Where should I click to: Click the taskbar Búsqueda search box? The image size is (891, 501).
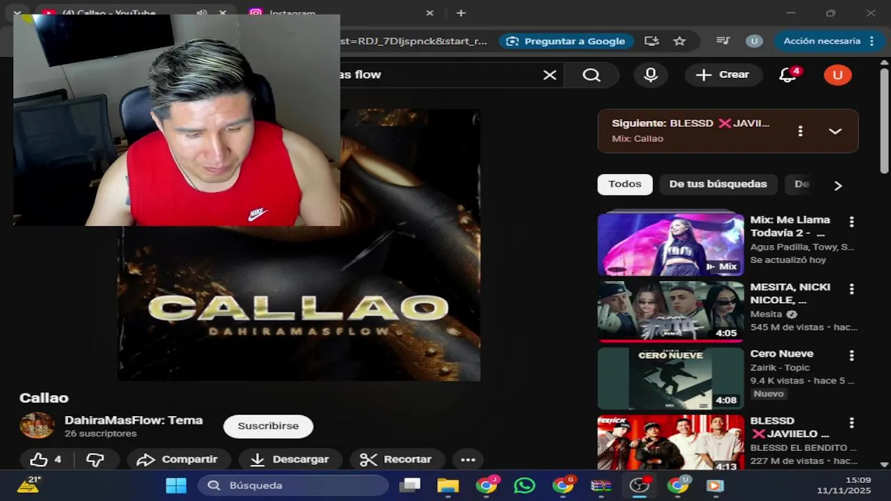click(x=294, y=485)
